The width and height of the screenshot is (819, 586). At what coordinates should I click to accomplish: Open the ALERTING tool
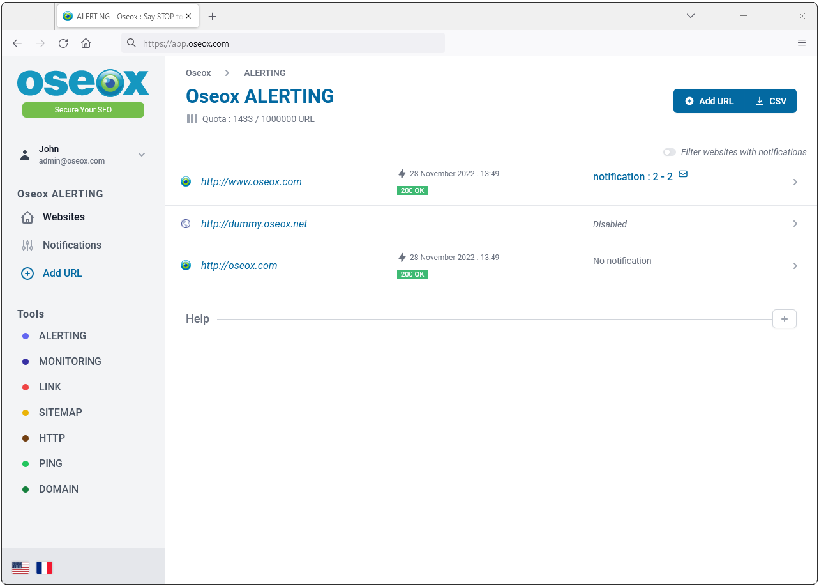(x=63, y=336)
